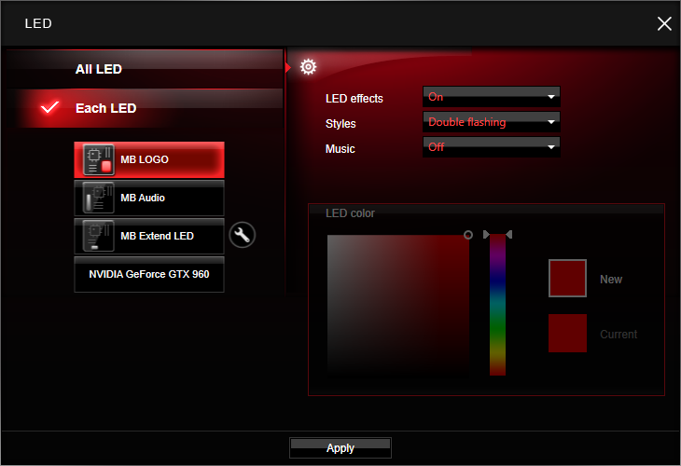The height and width of the screenshot is (466, 681).
Task: Open the LED effects dropdown
Action: 492,97
